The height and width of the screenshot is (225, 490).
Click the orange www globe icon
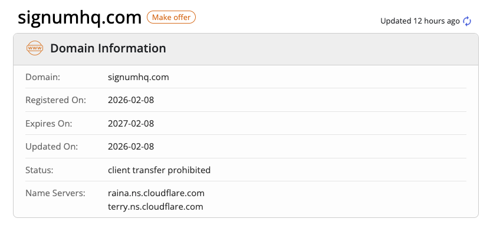[x=34, y=48]
